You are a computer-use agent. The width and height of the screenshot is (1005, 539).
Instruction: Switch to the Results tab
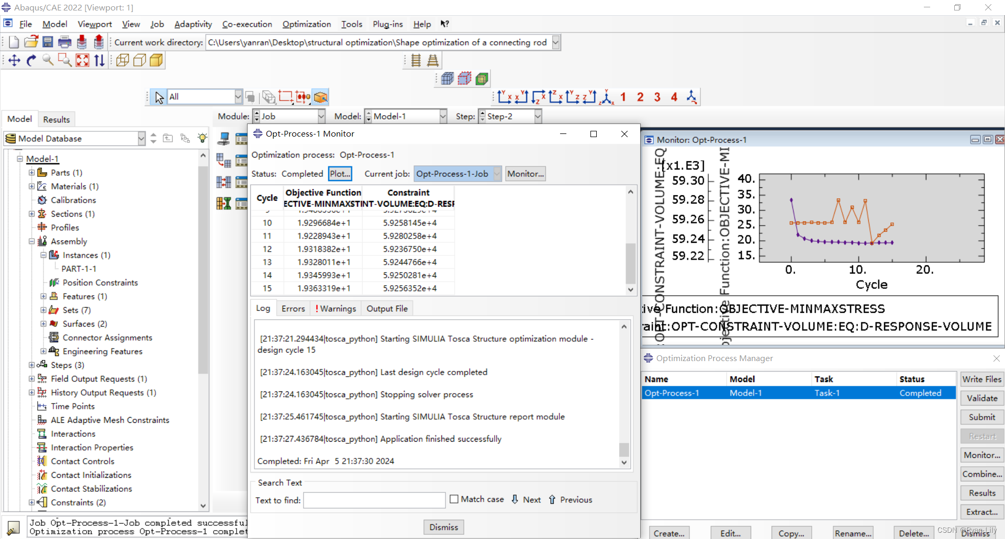tap(57, 119)
